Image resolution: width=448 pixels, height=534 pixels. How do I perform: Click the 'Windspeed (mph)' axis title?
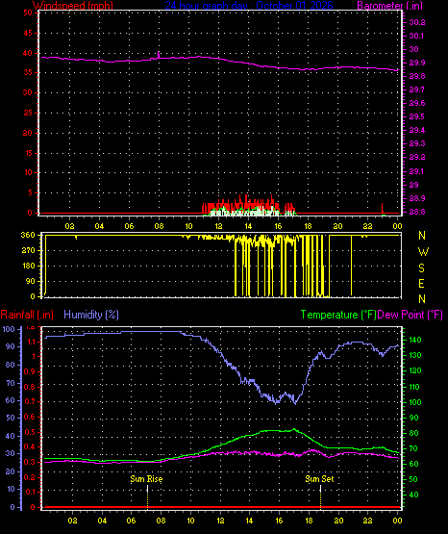[72, 6]
